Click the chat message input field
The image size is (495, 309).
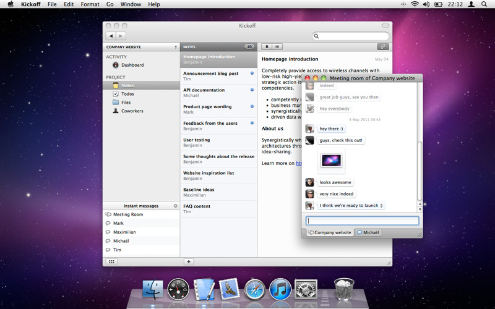(x=363, y=221)
